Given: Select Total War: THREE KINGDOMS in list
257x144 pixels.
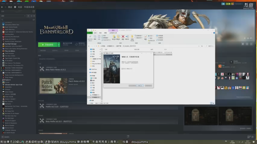Looking at the screenshot, I should click(x=13, y=68).
